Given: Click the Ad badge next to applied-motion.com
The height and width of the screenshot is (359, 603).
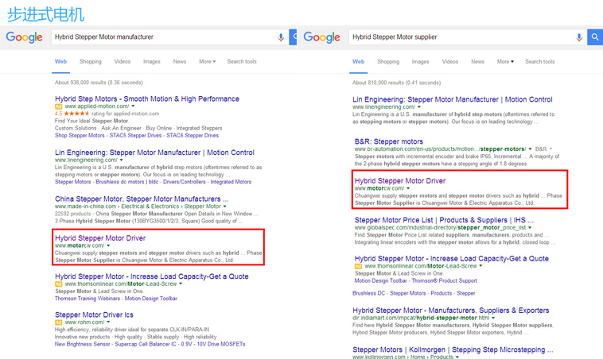Looking at the screenshot, I should (58, 106).
